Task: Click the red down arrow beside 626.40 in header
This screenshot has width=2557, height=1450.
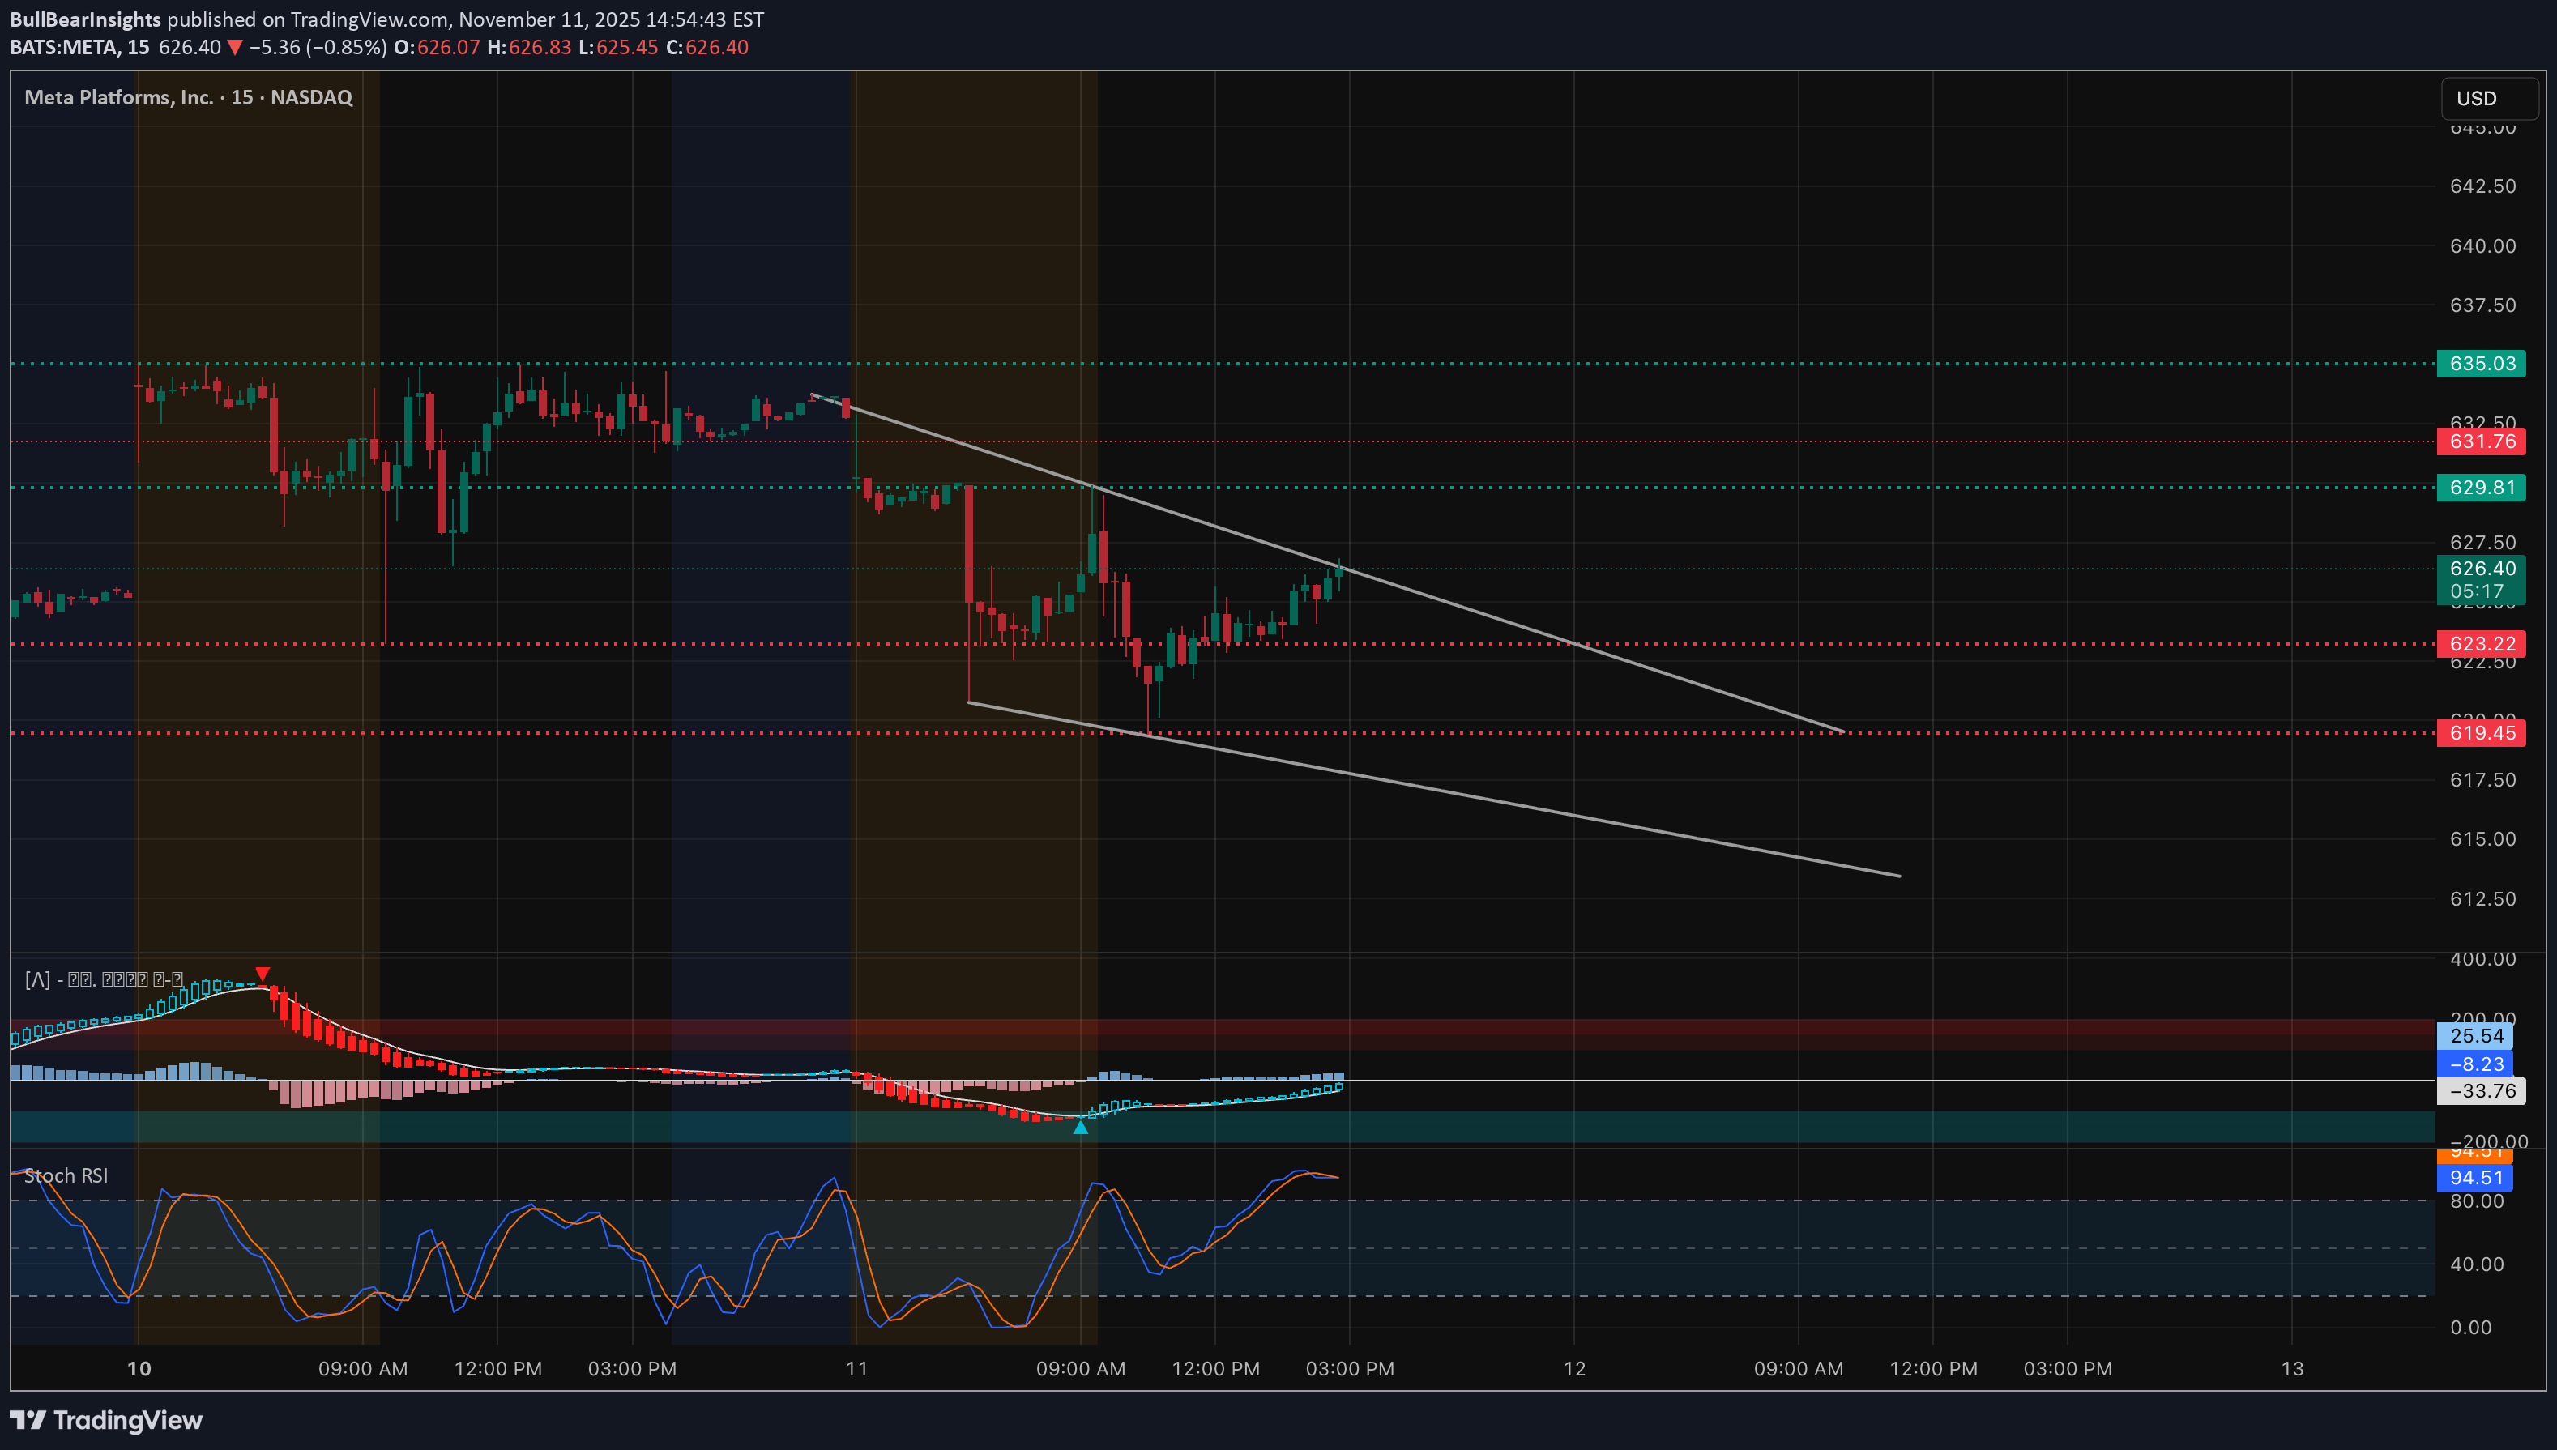Action: (235, 48)
